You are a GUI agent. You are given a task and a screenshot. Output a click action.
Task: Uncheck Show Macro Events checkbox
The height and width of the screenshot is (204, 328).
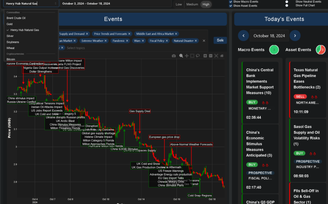pyautogui.click(x=231, y=2)
